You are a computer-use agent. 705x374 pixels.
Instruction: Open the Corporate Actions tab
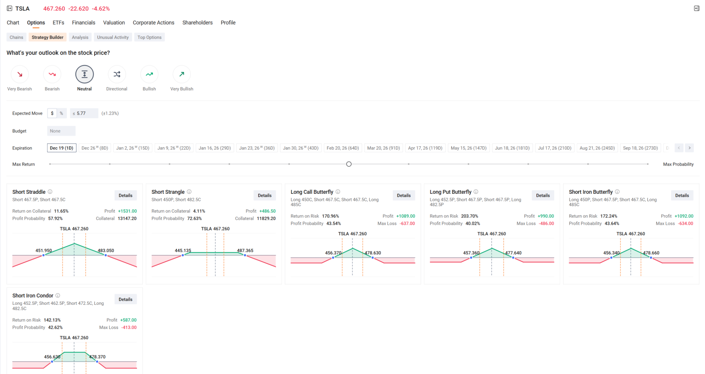tap(154, 22)
